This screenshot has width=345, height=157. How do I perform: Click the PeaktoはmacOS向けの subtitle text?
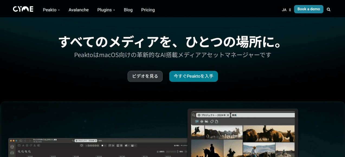172,55
